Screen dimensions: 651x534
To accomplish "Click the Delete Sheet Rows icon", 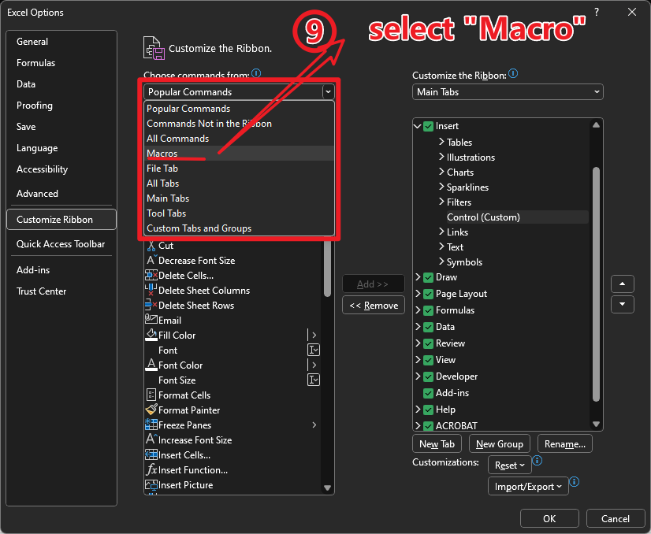I will 151,305.
